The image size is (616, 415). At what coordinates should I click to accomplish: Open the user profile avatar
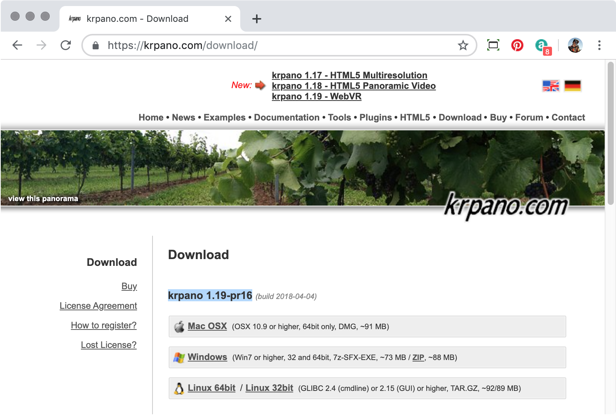(x=575, y=45)
